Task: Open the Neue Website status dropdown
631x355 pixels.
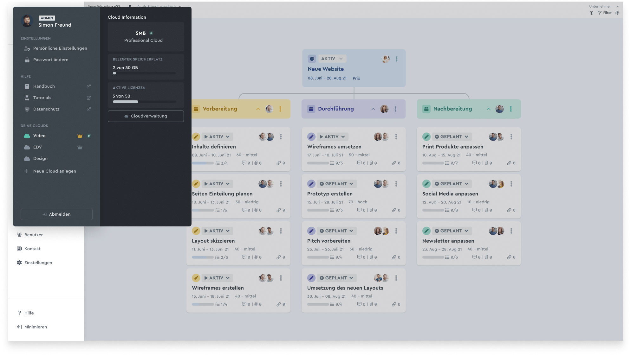Action: pyautogui.click(x=332, y=59)
